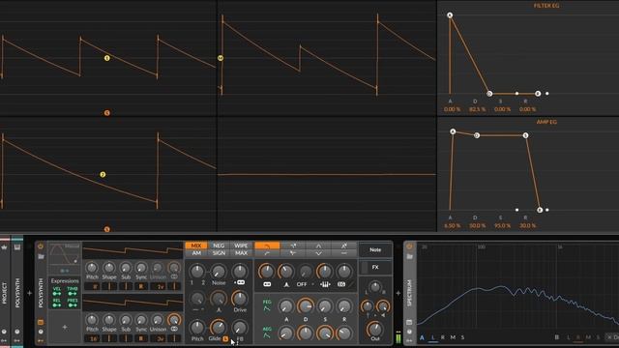Enable spectrum source A channel L
Viewport: 619px width, 348px height.
coord(433,337)
